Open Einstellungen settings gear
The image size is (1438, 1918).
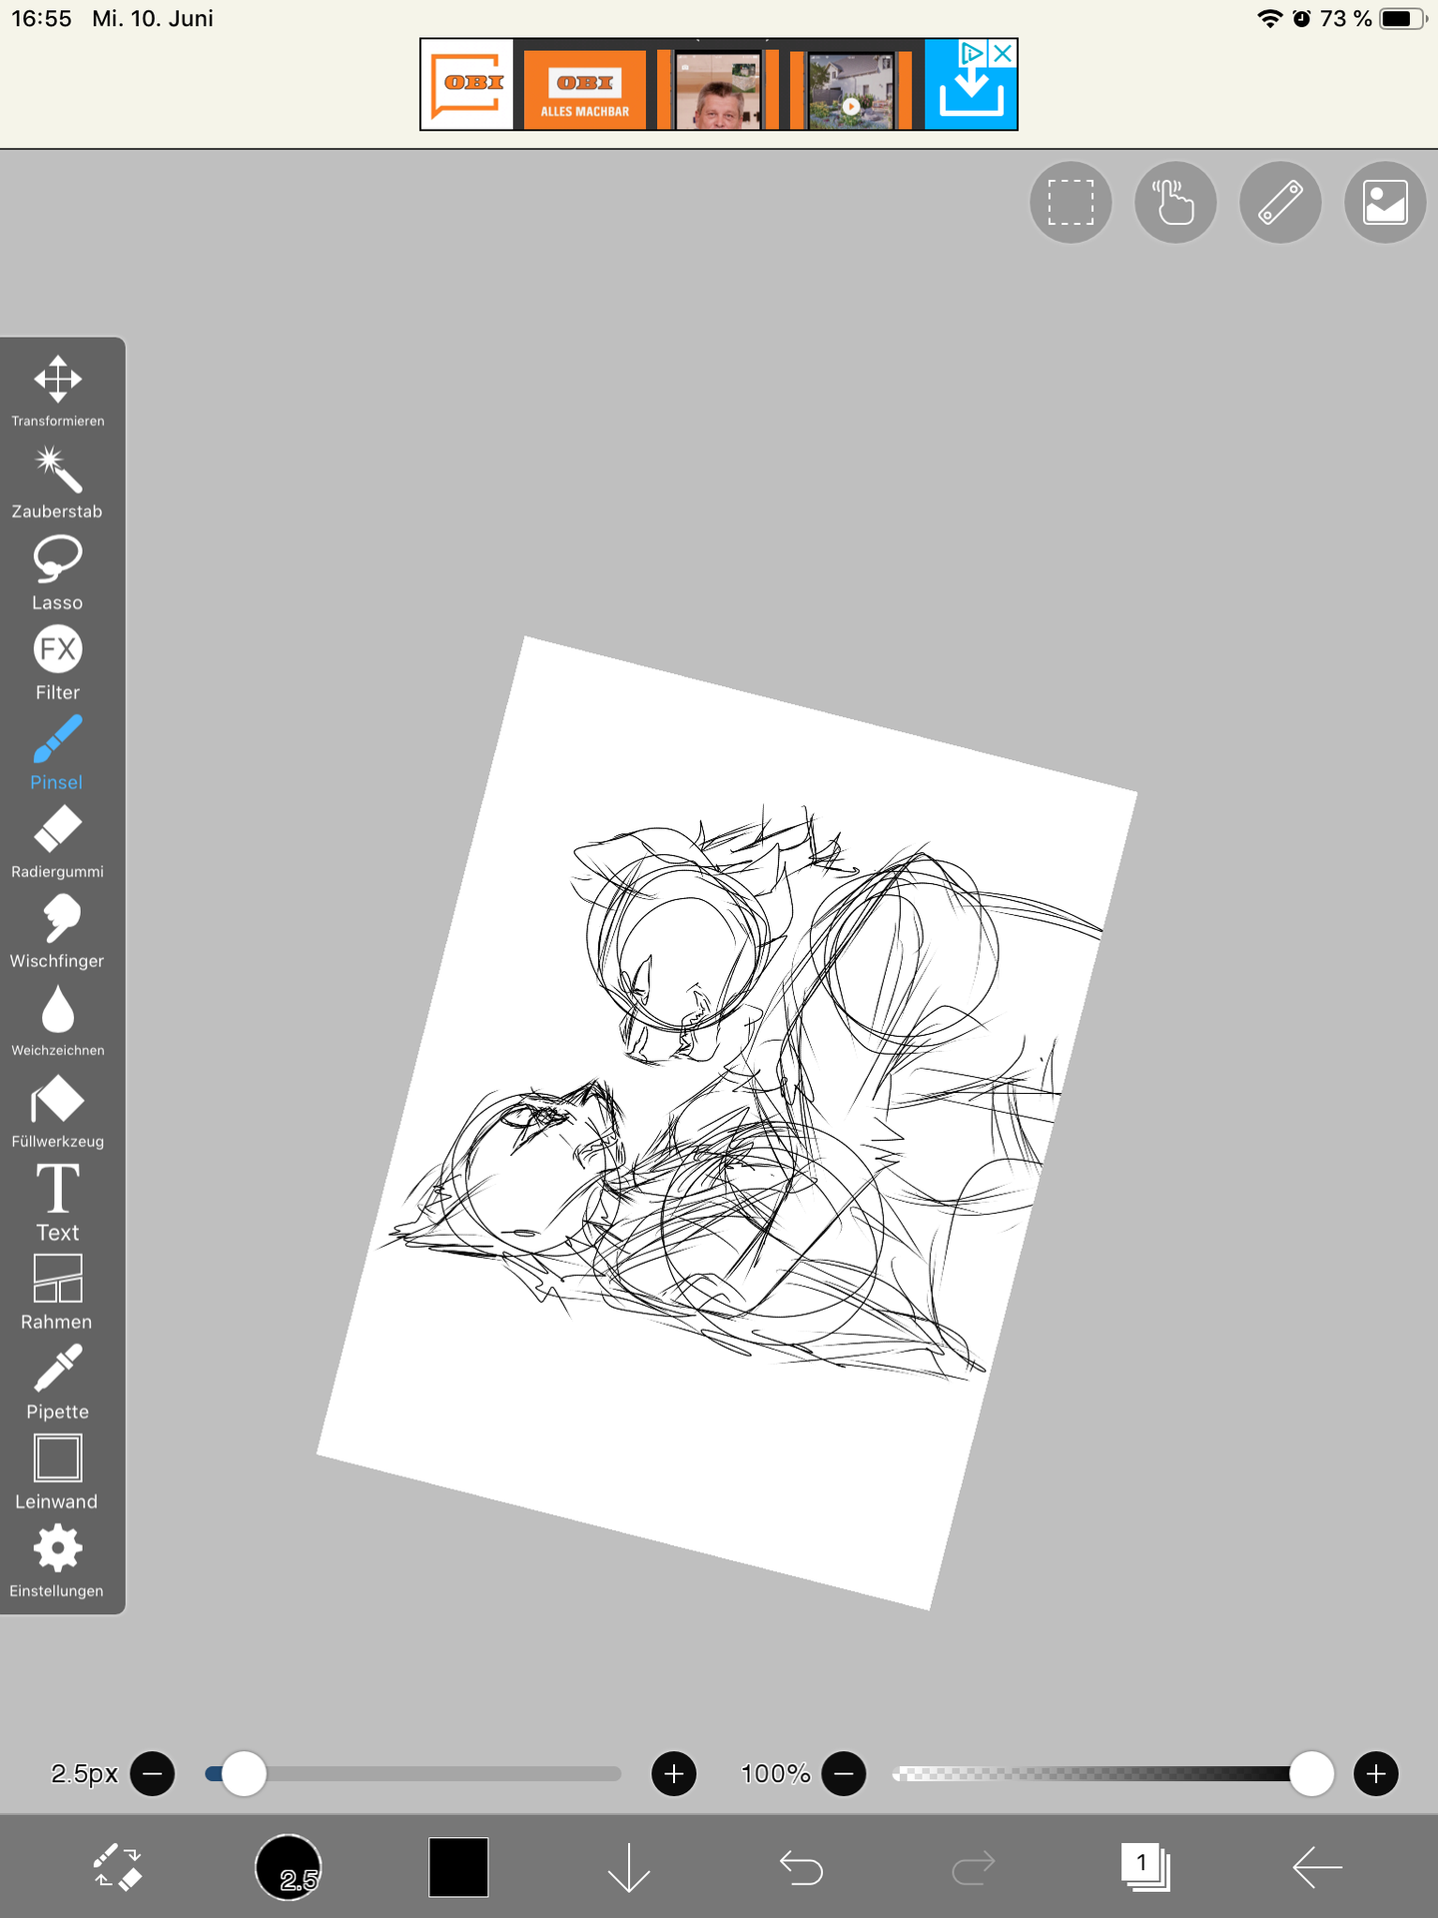(58, 1561)
